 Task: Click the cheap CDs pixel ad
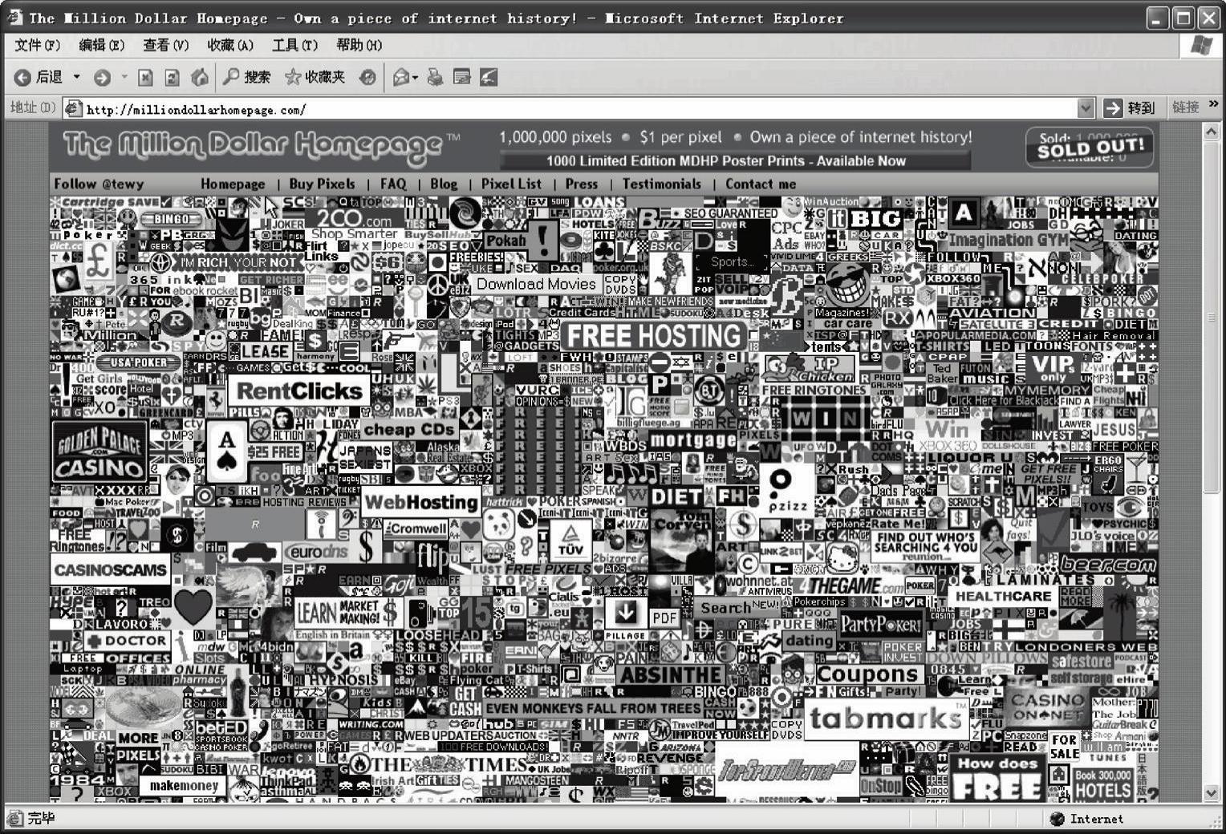[409, 429]
